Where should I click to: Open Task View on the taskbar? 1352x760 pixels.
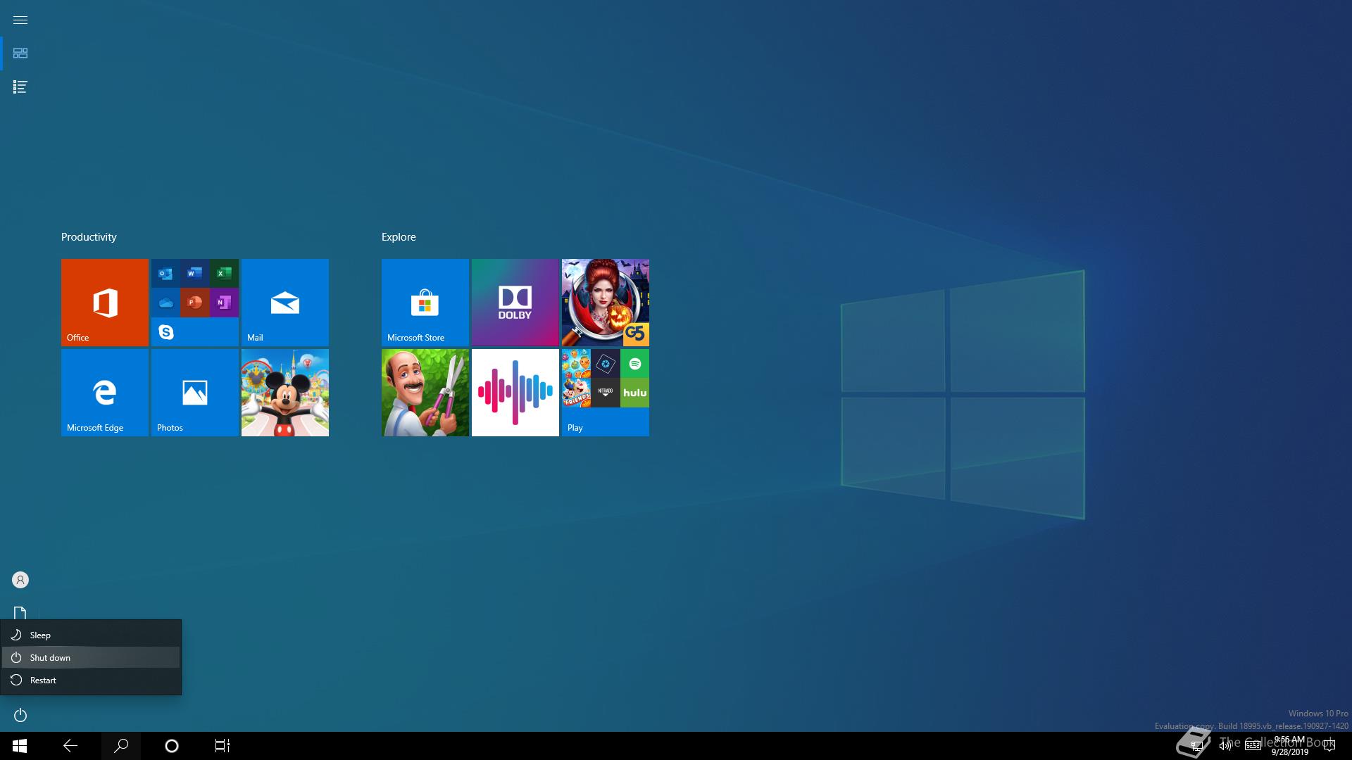(223, 746)
